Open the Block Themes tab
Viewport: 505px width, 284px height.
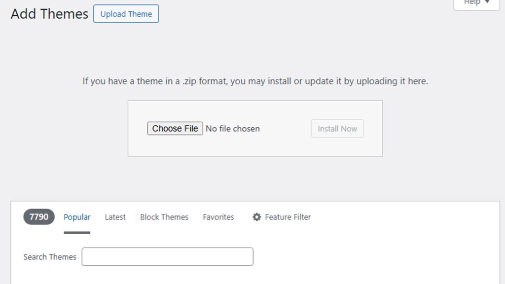[x=164, y=217]
